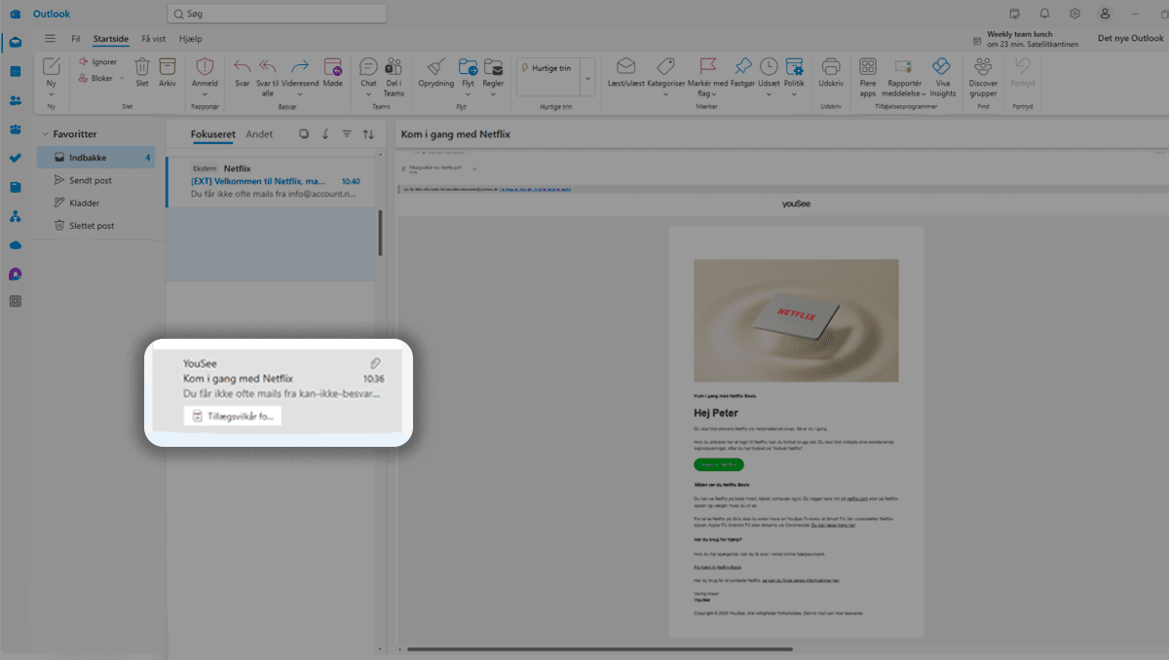Pin message with the Fastgør button

(x=743, y=72)
